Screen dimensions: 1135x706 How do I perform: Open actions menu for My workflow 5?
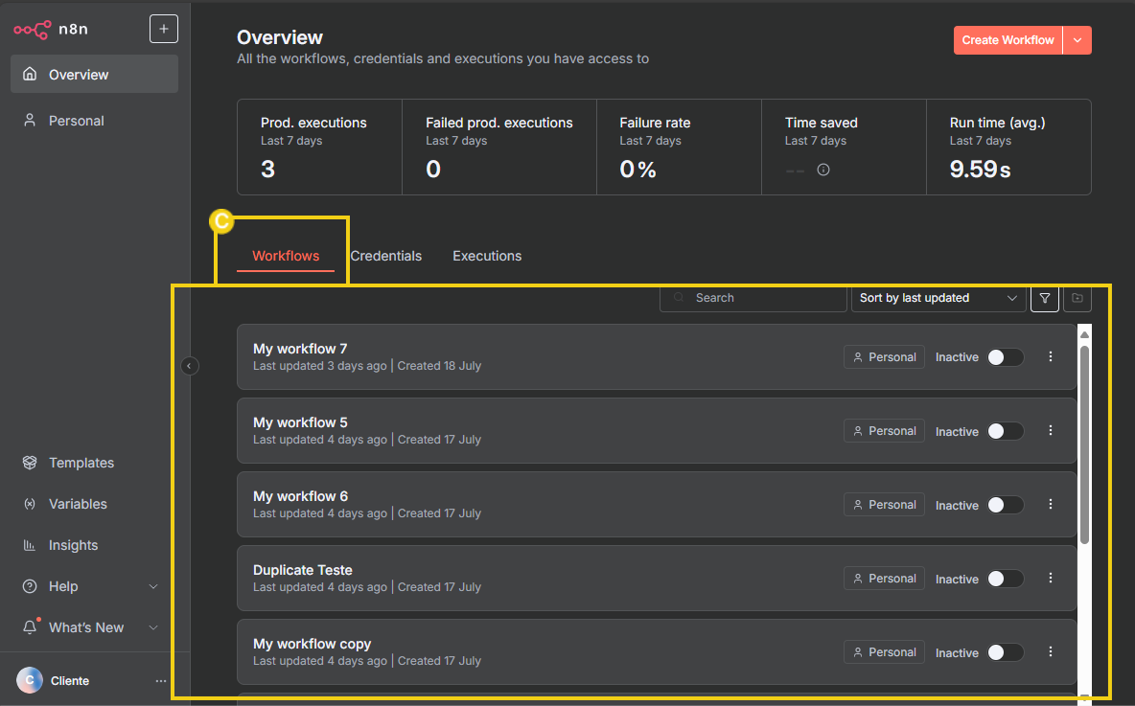click(x=1051, y=430)
